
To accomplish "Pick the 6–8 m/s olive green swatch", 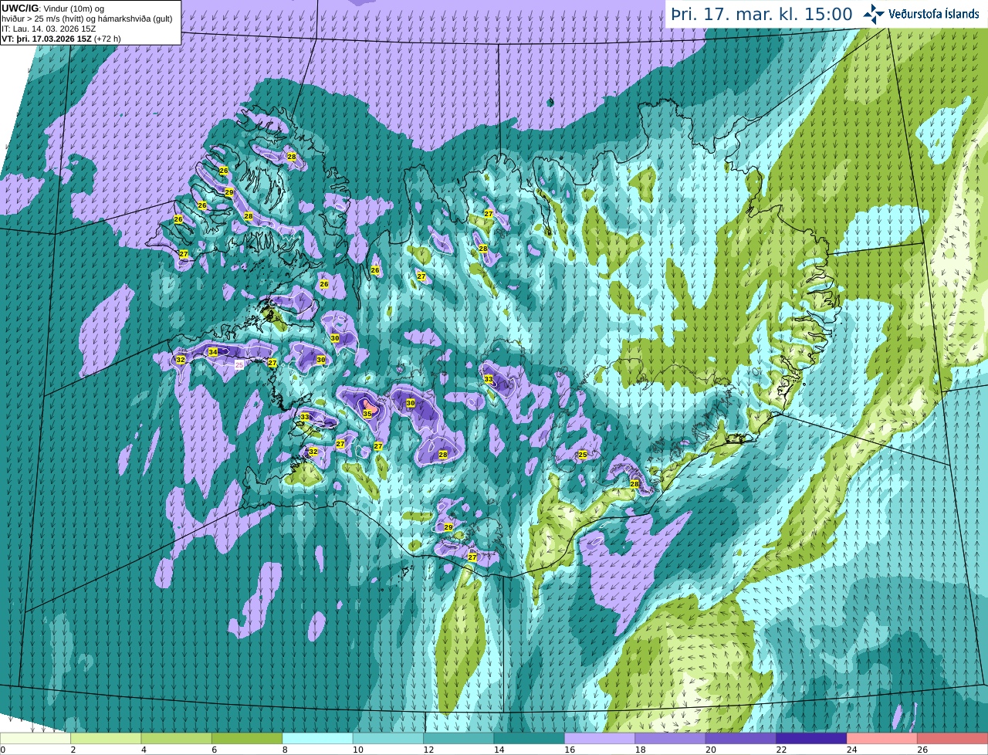I will (x=247, y=738).
